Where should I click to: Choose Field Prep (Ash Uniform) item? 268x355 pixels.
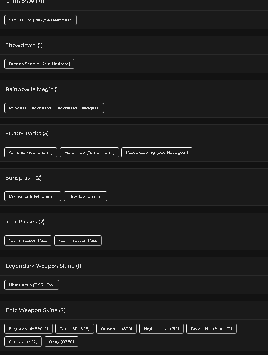89,153
